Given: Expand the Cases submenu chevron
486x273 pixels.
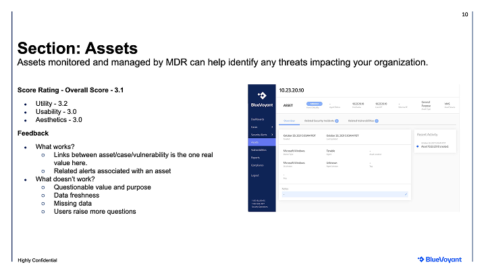Looking at the screenshot, I should pos(272,127).
